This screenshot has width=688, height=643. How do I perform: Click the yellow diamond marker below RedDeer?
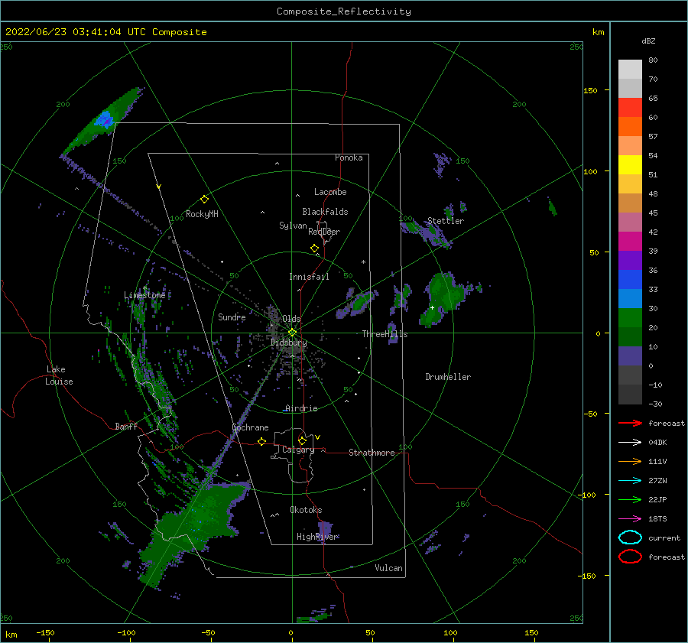click(314, 248)
